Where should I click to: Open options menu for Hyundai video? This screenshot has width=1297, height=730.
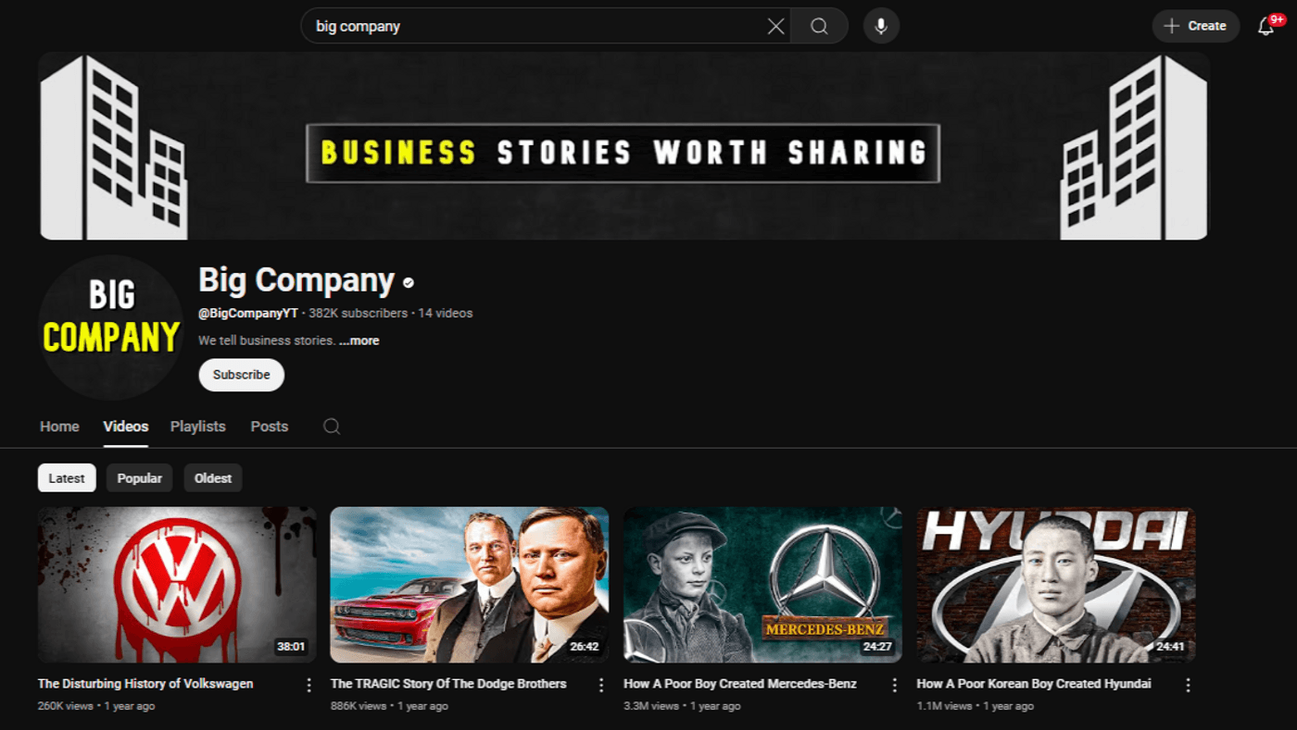click(x=1188, y=684)
